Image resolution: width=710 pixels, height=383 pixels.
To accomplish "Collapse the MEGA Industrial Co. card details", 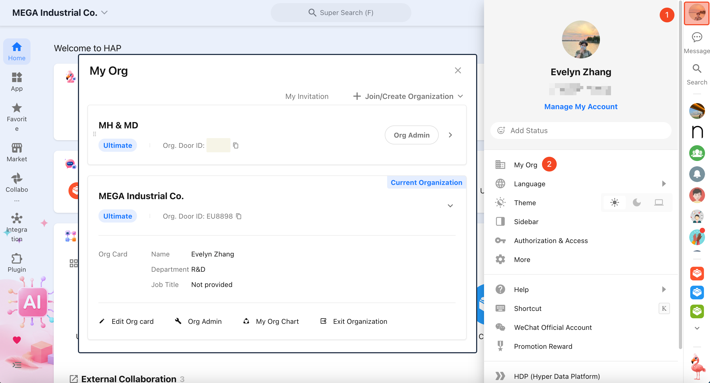I will click(450, 206).
